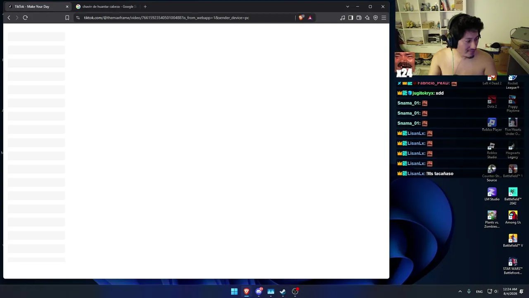Select the Poppy Playtime desktop shortcut
Image resolution: width=529 pixels, height=298 pixels.
coord(513,104)
